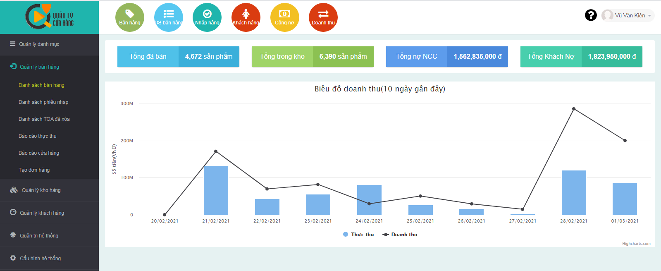Go to Tạo đơn hàng
This screenshot has height=271, width=661.
[34, 170]
